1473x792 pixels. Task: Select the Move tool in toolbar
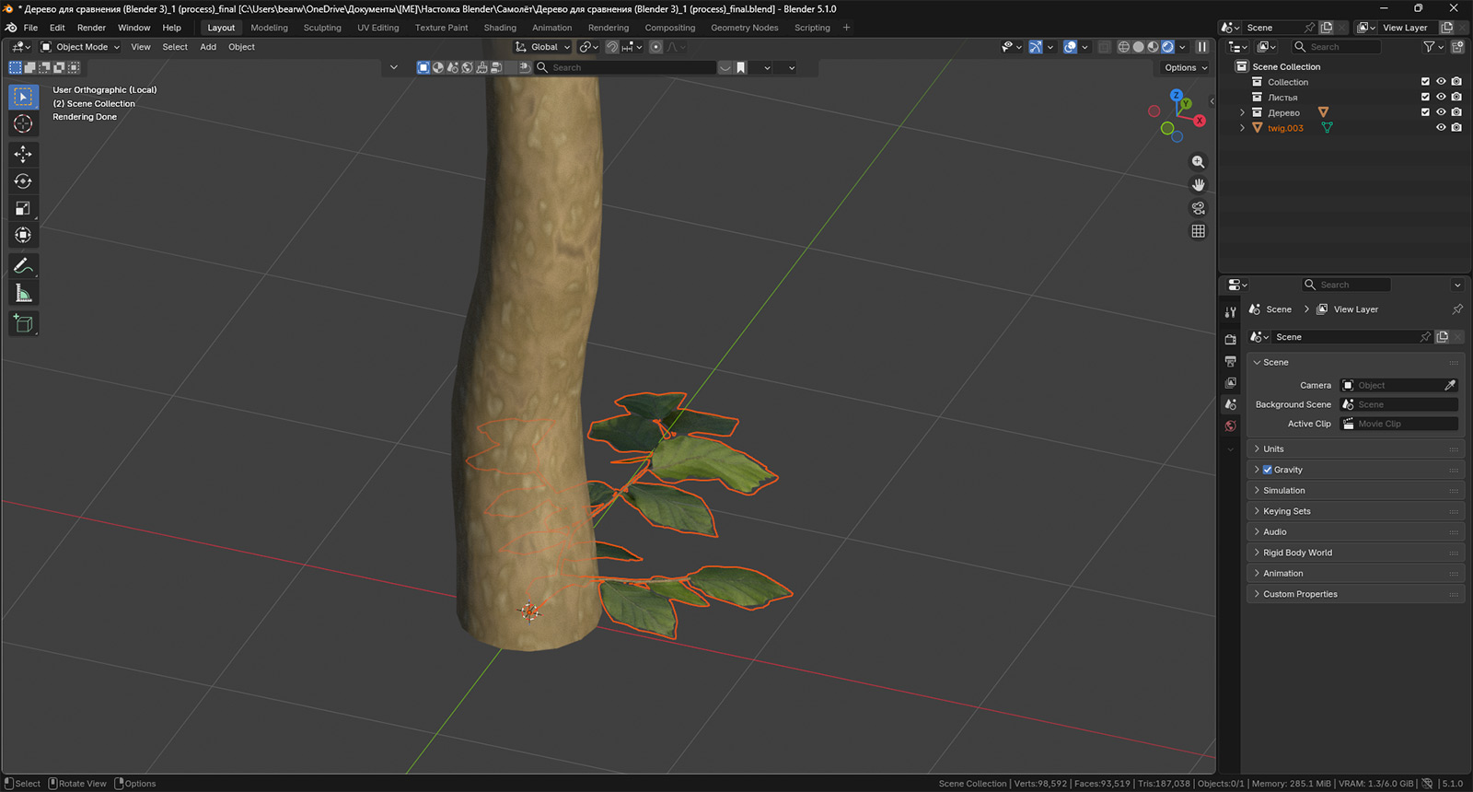(23, 155)
